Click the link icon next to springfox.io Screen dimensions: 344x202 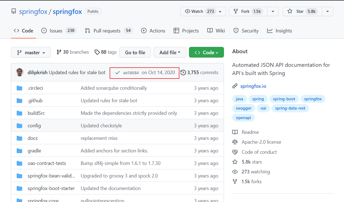235,86
